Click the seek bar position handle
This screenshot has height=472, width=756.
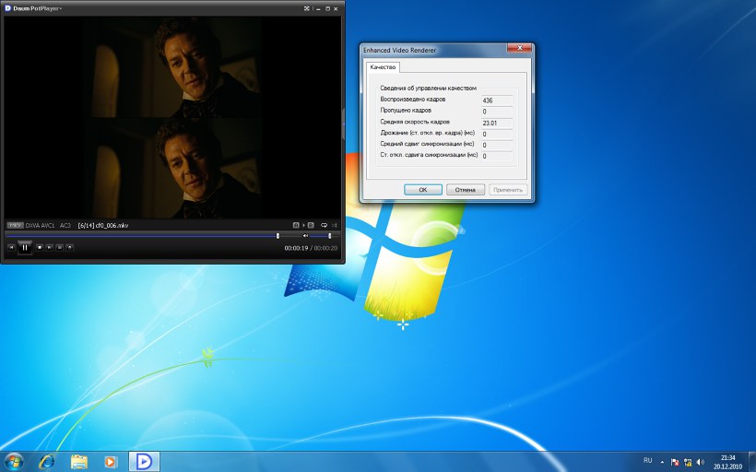pyautogui.click(x=278, y=235)
